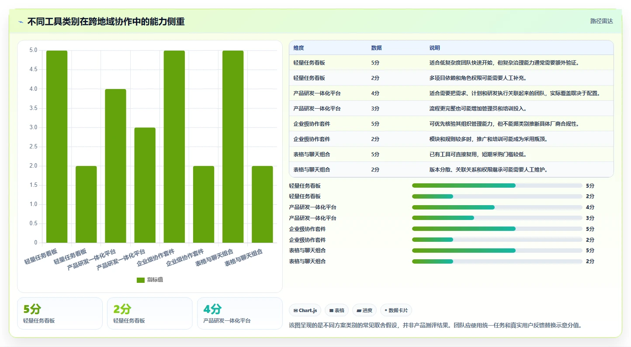The width and height of the screenshot is (631, 347).
Task: Click the 3分 progress bar for 产品研发一体化平台
Action: click(497, 218)
